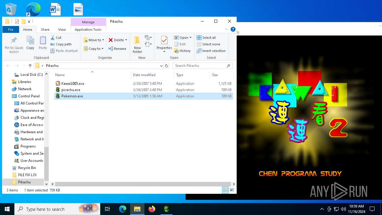Click Properties quick access toolbar checkmark icon
Screen dimensions: 382x215
tap(17, 21)
